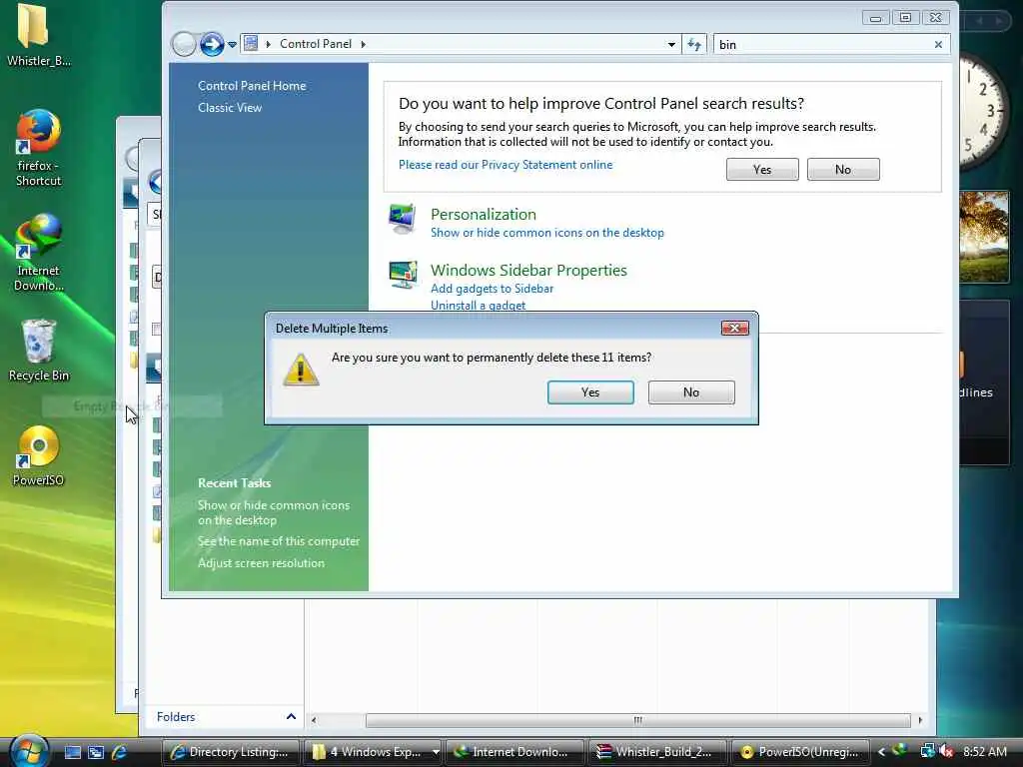Minimize the Control Panel window
The image size is (1023, 767).
875,18
